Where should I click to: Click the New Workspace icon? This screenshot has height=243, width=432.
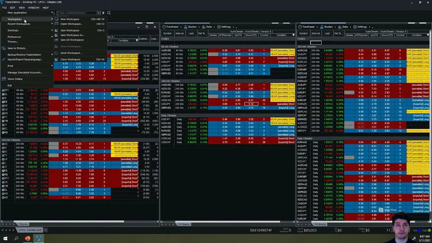click(57, 19)
